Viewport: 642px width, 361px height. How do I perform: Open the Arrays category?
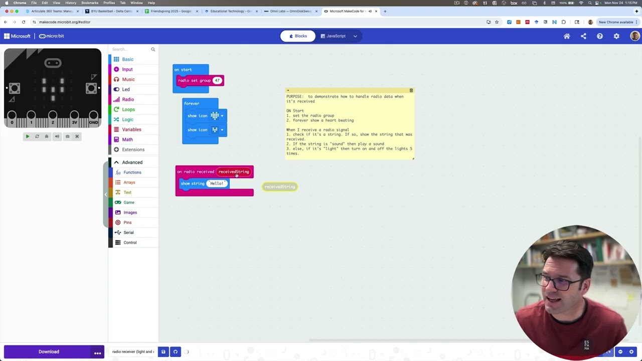(133, 183)
